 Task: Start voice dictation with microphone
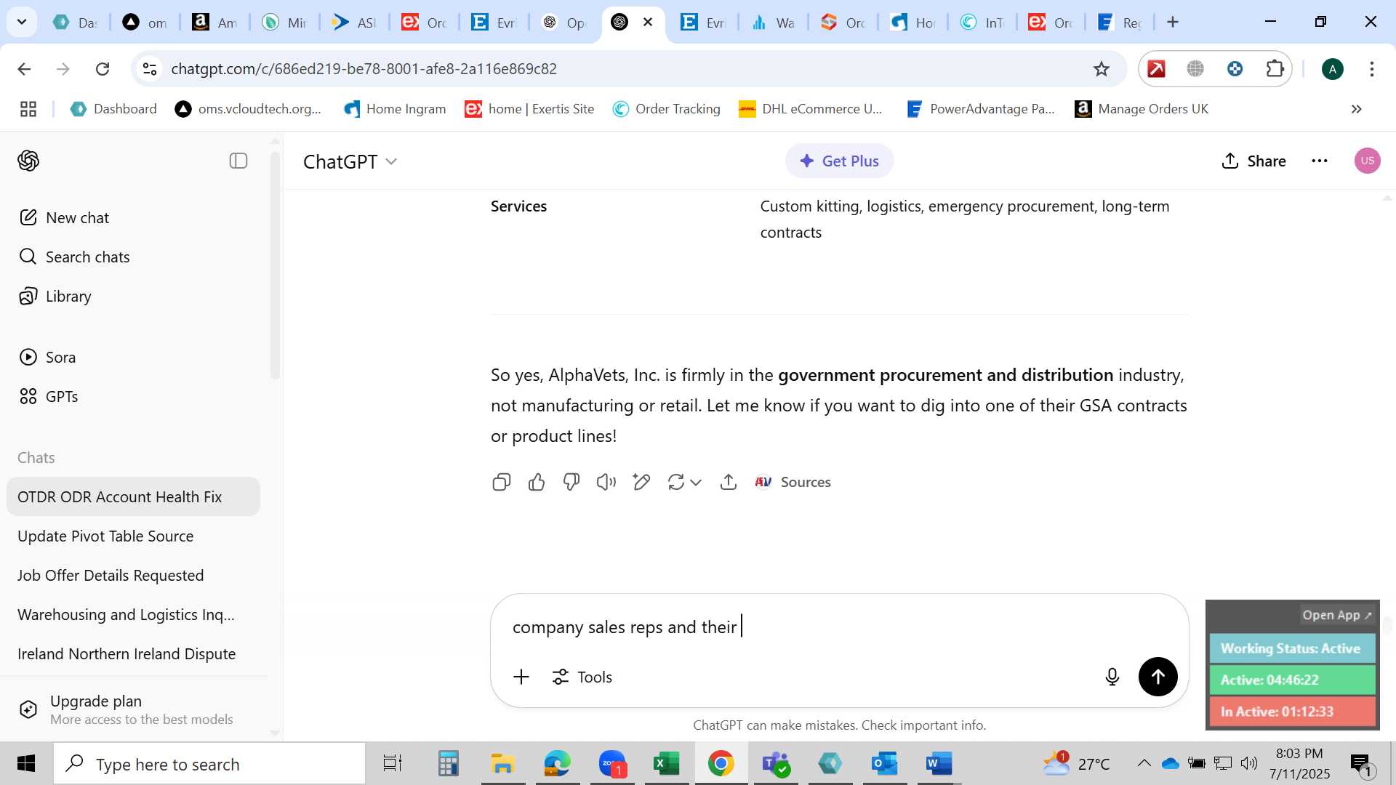1112,677
